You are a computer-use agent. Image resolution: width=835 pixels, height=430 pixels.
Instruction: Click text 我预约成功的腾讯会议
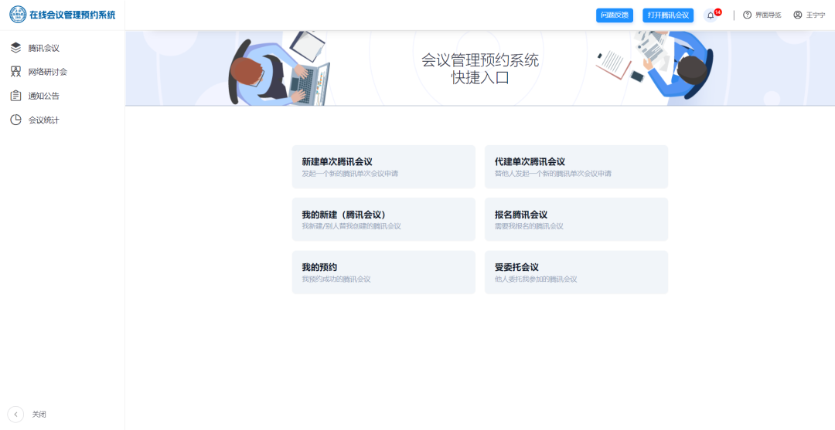point(336,279)
